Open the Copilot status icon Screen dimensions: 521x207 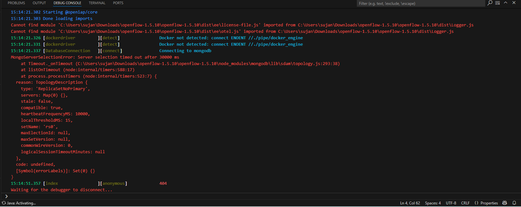(x=505, y=203)
